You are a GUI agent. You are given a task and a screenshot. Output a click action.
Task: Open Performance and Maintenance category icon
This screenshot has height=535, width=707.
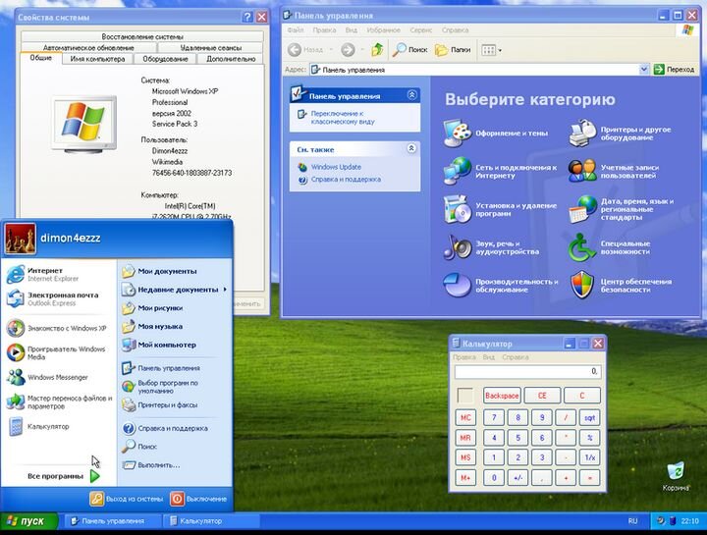[x=457, y=286]
